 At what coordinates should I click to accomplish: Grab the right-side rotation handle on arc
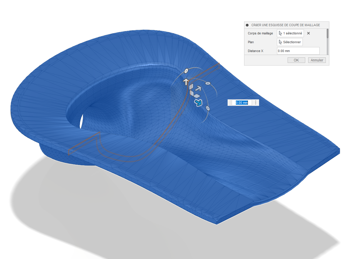(x=207, y=83)
